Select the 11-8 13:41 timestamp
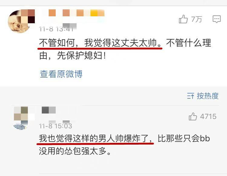The image size is (227, 176). coord(56,29)
